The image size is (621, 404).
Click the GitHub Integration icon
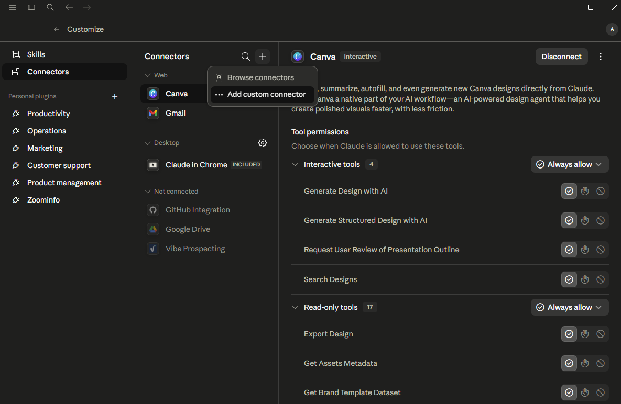(153, 210)
